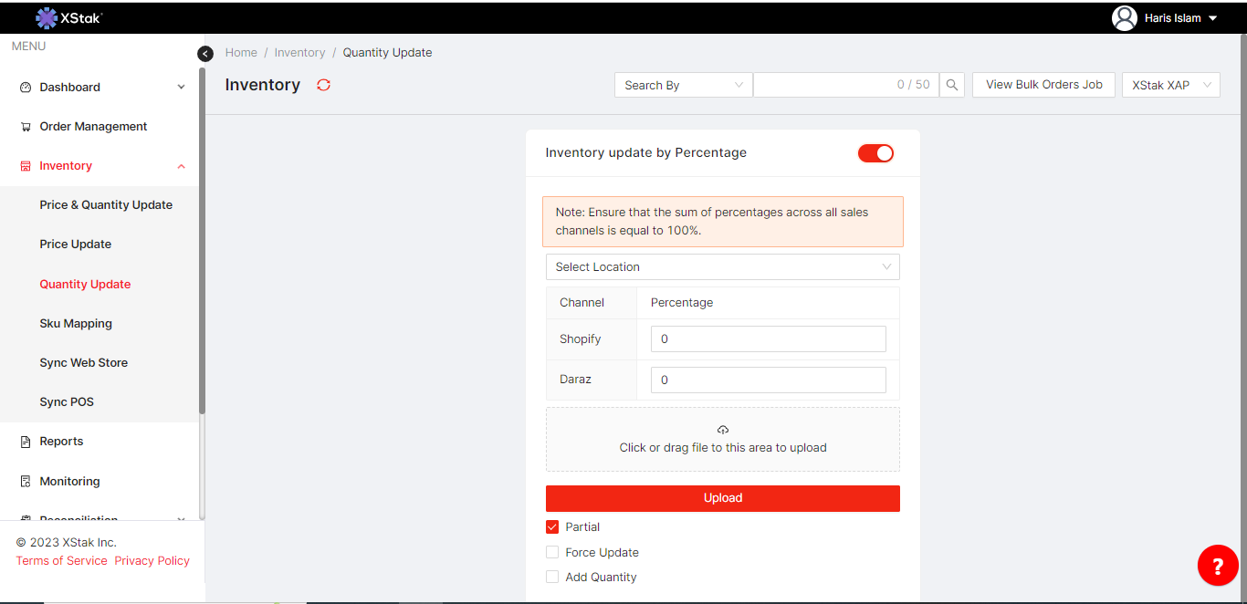This screenshot has width=1247, height=604.
Task: Check the Add Quantity checkbox
Action: tap(552, 577)
